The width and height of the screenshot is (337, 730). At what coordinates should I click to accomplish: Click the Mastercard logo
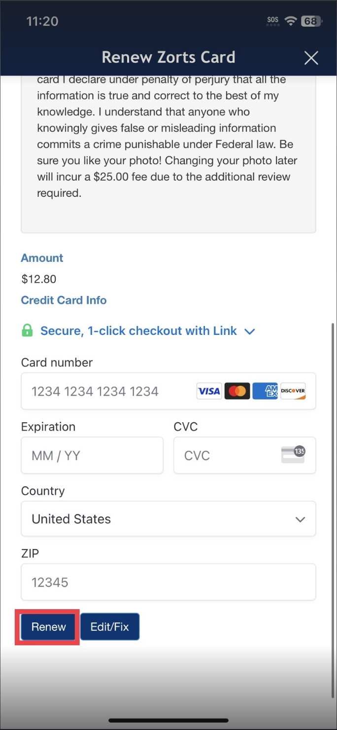tap(237, 391)
